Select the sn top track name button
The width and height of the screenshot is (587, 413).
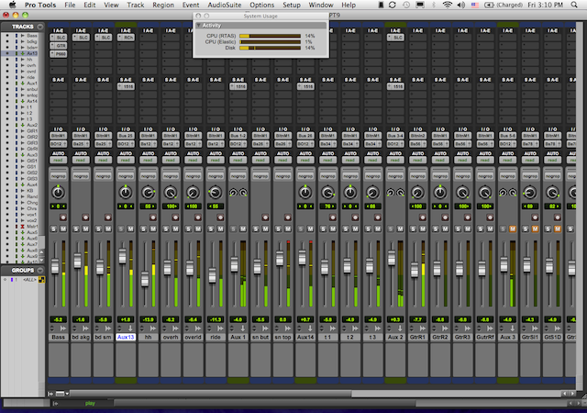pyautogui.click(x=283, y=337)
